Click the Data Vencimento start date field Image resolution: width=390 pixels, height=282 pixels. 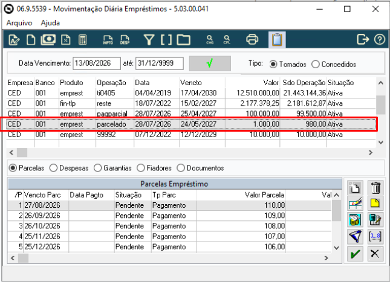point(97,63)
